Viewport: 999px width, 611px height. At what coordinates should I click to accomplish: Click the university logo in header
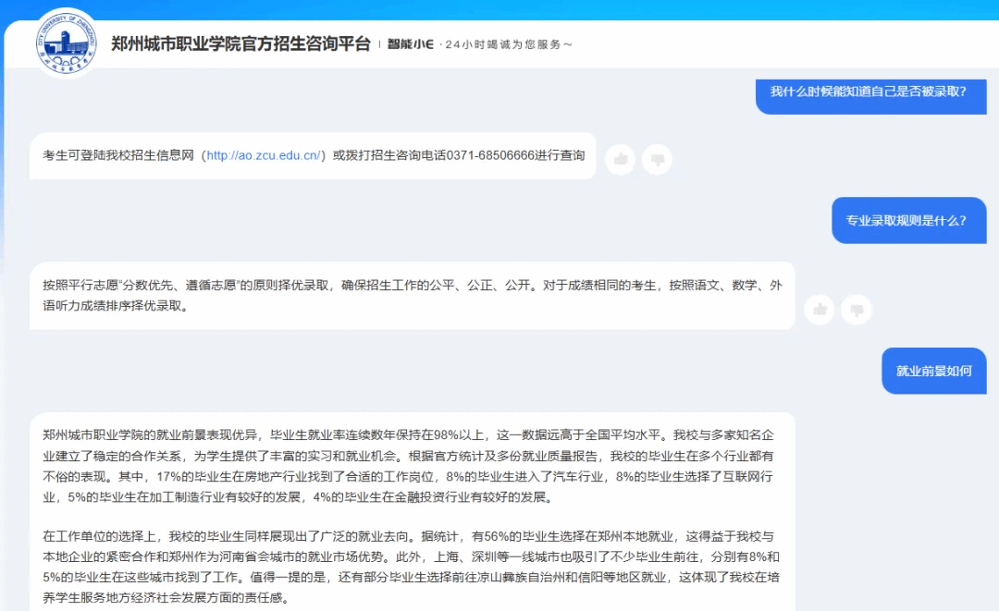coord(68,43)
